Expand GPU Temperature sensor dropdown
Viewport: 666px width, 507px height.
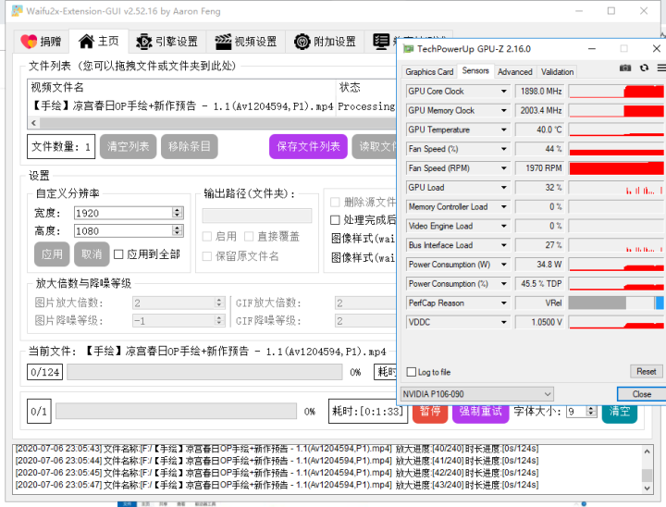pyautogui.click(x=503, y=130)
